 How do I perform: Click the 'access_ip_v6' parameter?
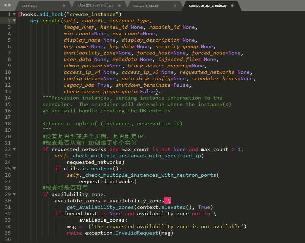pyautogui.click(x=140, y=72)
